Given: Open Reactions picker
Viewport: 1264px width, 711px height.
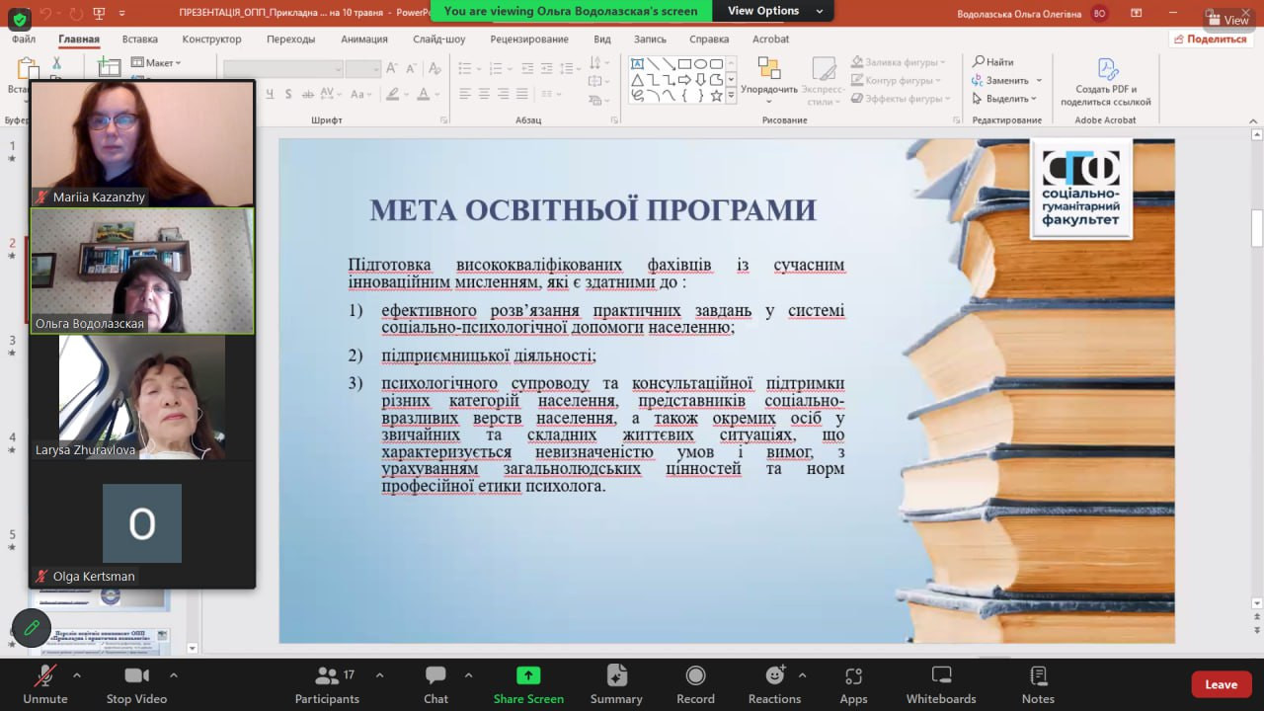Looking at the screenshot, I should (x=774, y=684).
